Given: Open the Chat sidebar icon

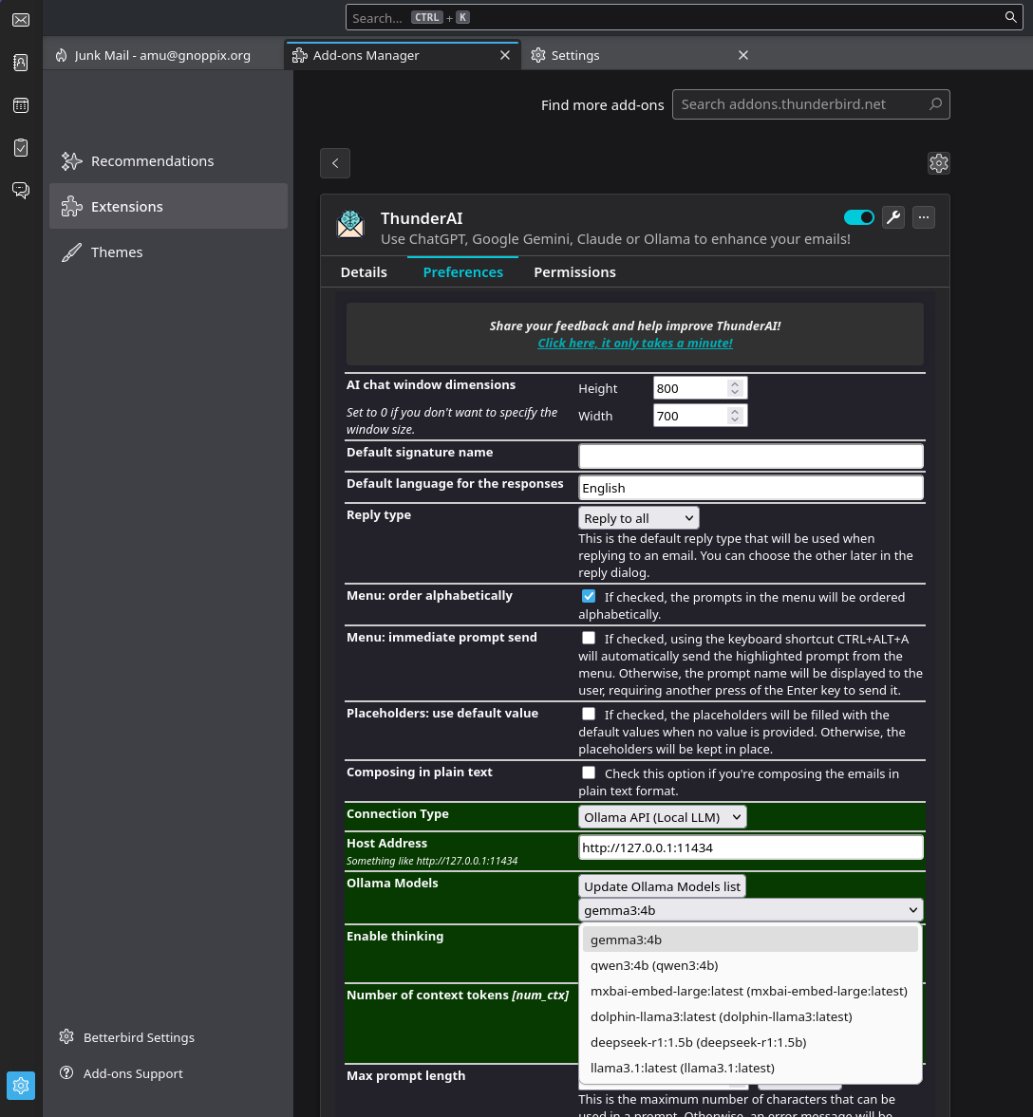Looking at the screenshot, I should click(21, 191).
